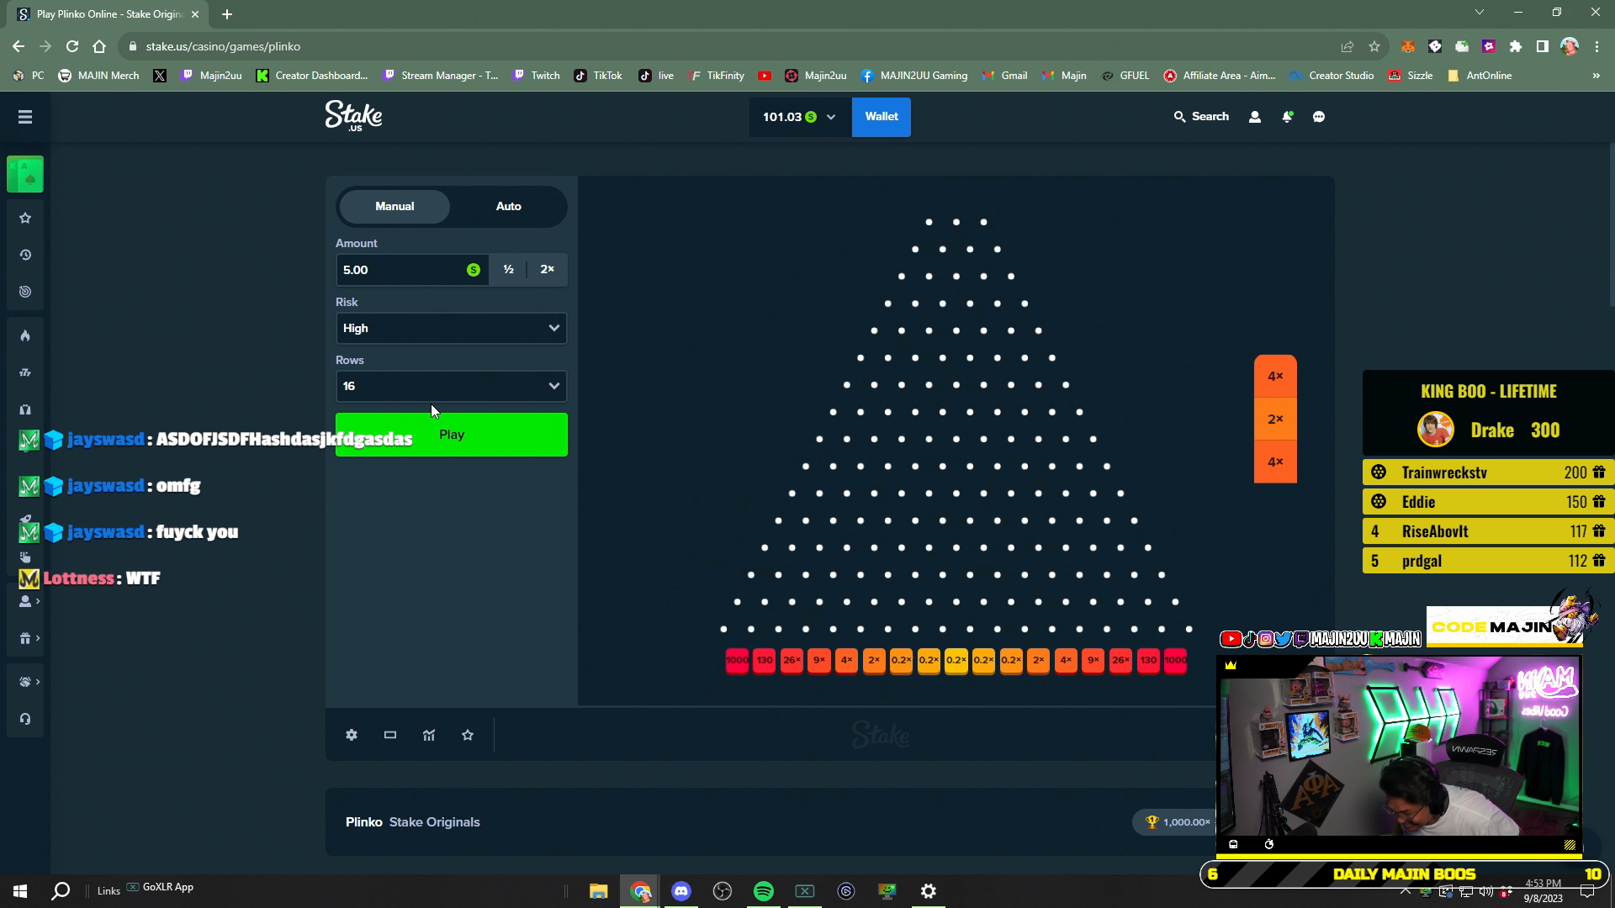Open the Slots 777 sidebar icon
The width and height of the screenshot is (1615, 908).
25,372
